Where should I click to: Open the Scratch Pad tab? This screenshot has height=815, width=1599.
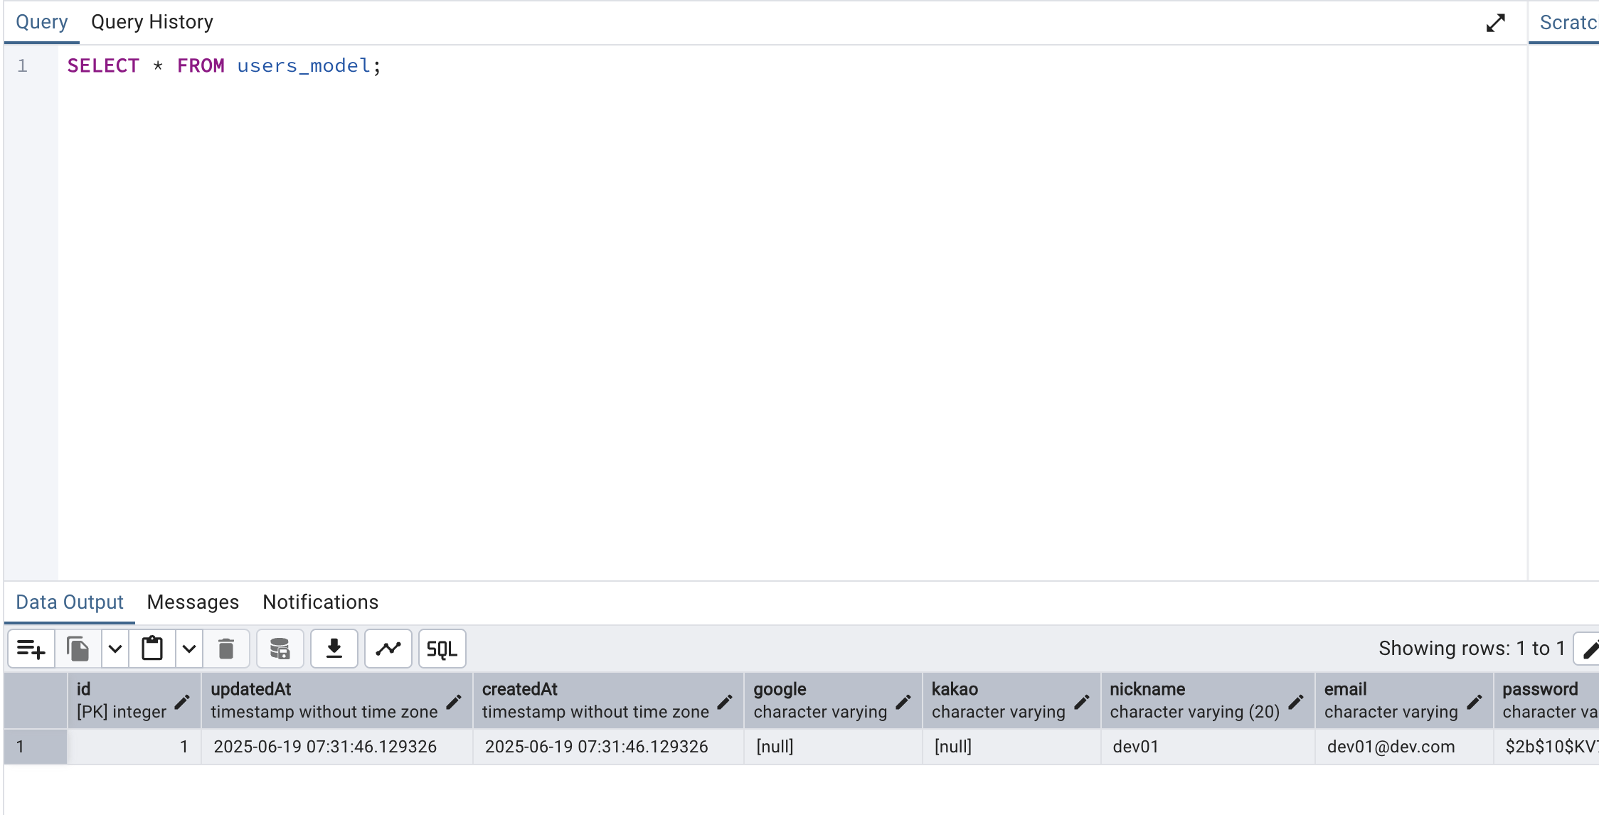(1568, 22)
